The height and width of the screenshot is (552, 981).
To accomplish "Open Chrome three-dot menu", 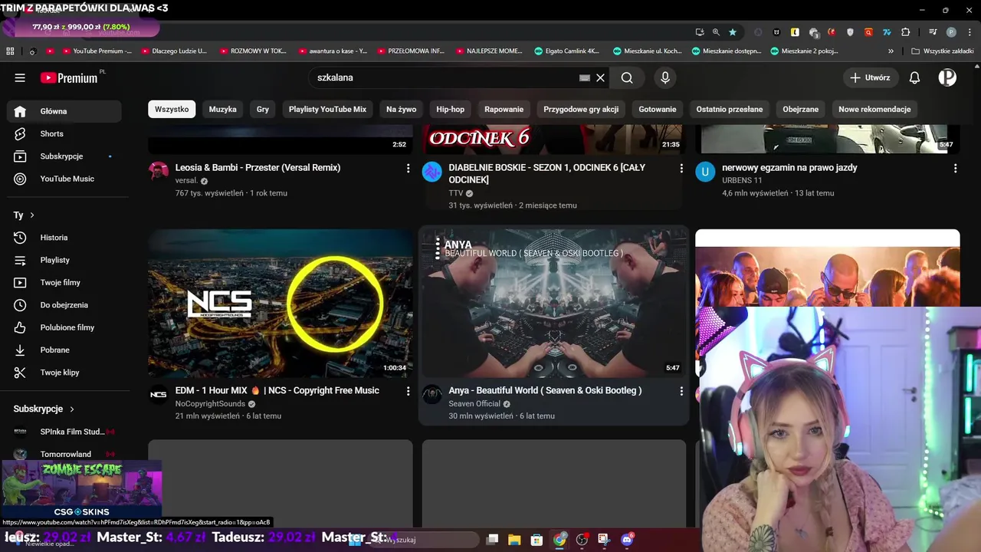I will tap(970, 32).
